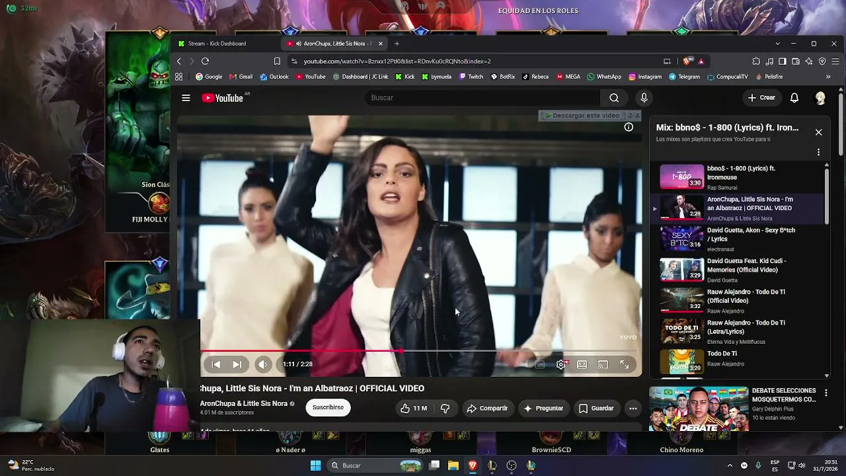
Task: Dislike the Albatraoz video
Action: (445, 409)
